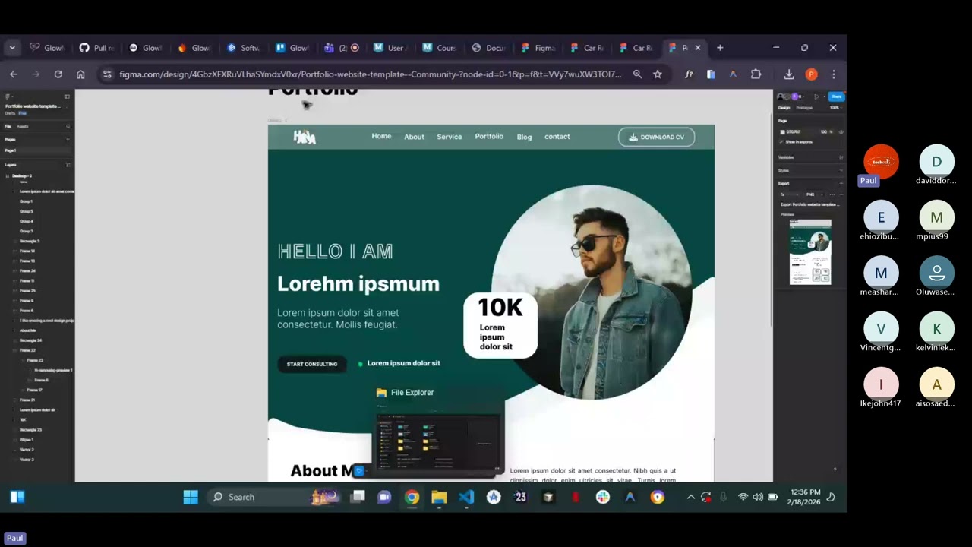The image size is (972, 547).
Task: Remove the export setting with minus icon
Action: (x=841, y=194)
